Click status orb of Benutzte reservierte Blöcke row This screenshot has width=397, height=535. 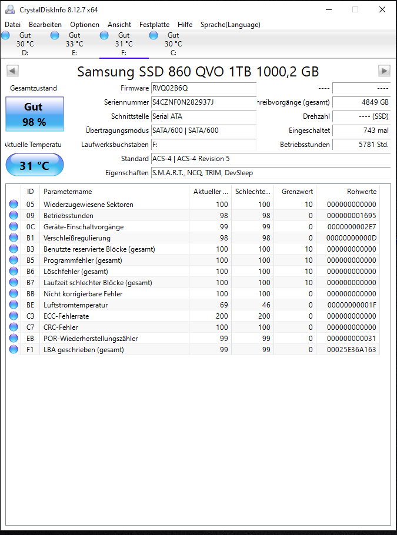pos(14,249)
